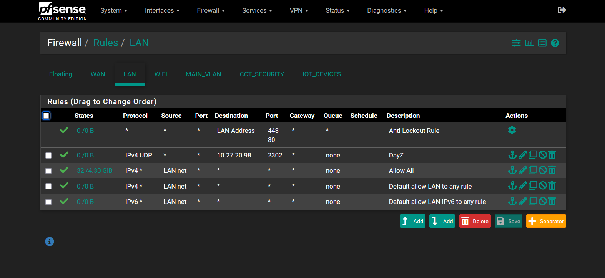This screenshot has height=278, width=605.
Task: Disable the Default allow LAN to any rule
Action: coord(543,186)
